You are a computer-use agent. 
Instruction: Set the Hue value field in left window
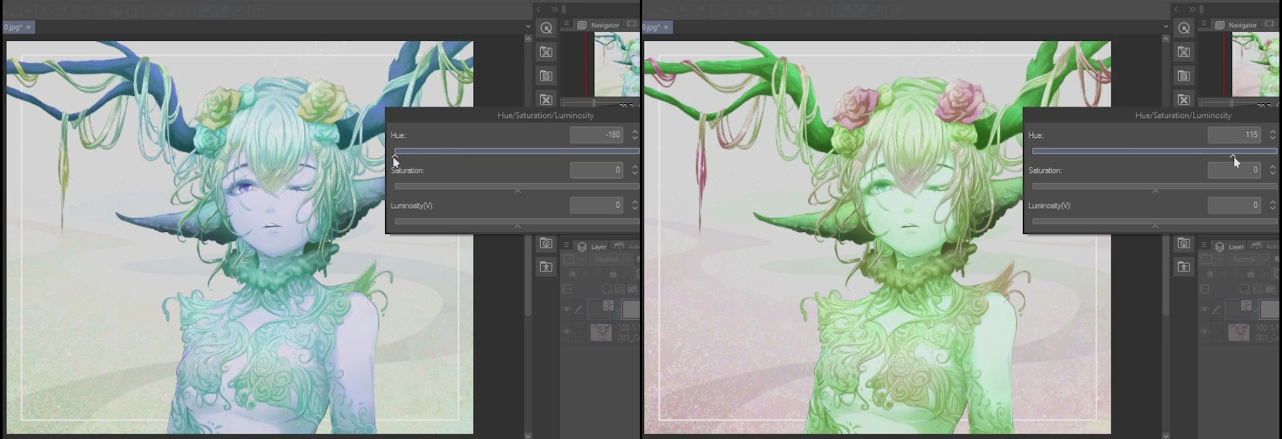pos(596,135)
